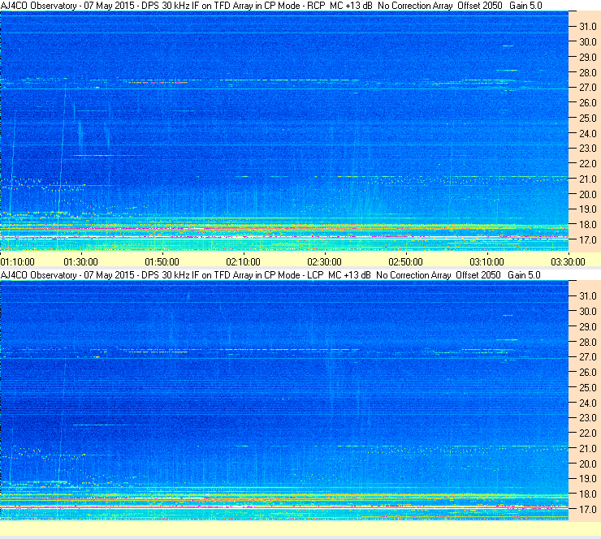Click 30.0 on the RCP frequency axis
The width and height of the screenshot is (601, 539).
[x=588, y=41]
